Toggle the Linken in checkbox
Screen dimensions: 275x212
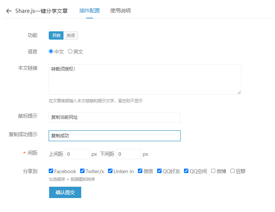(x=110, y=171)
